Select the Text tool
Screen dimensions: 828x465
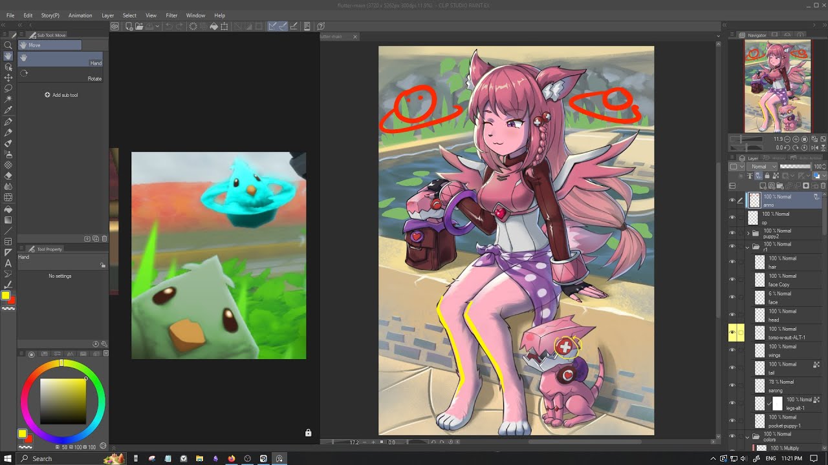click(8, 263)
